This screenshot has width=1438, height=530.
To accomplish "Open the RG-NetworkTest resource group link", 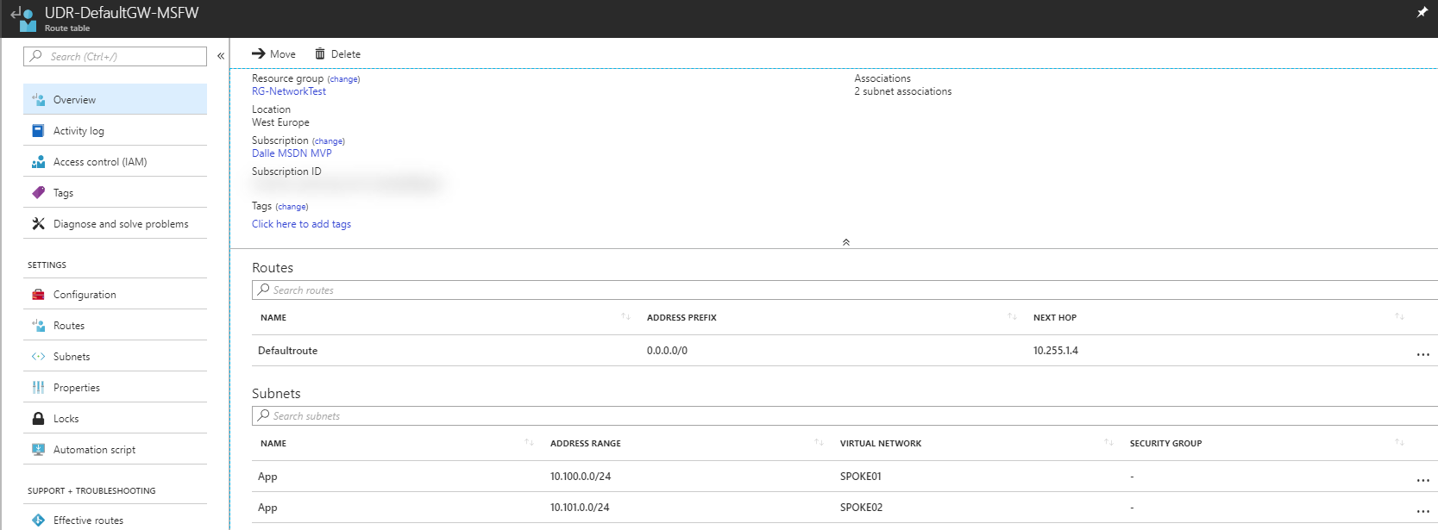I will (289, 91).
